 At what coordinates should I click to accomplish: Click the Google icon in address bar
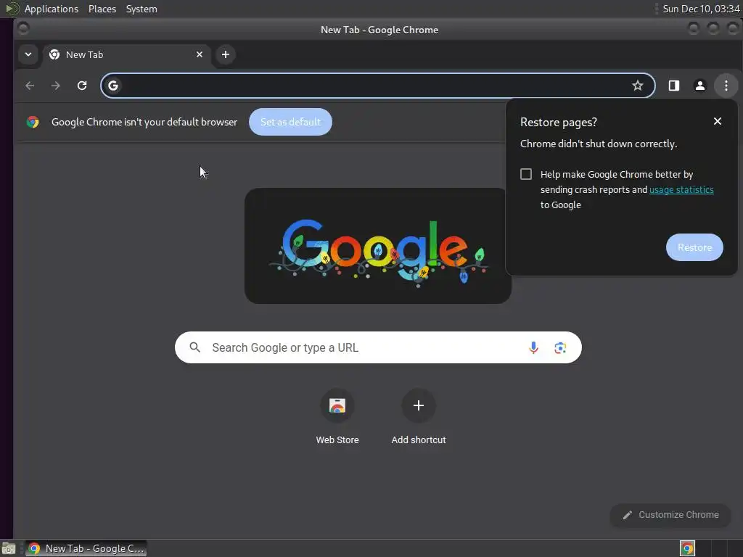click(112, 86)
